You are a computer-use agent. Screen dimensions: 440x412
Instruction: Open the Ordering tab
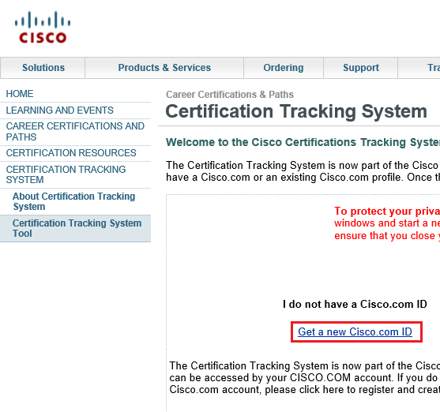point(284,68)
